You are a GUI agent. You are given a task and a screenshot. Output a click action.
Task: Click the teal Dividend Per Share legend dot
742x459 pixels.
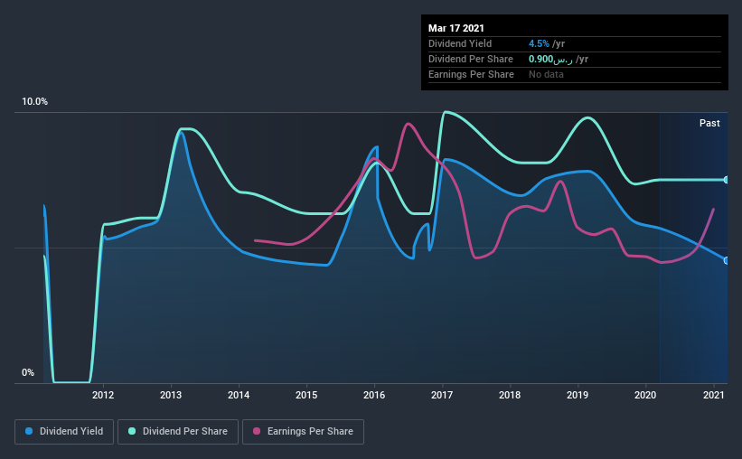point(132,431)
